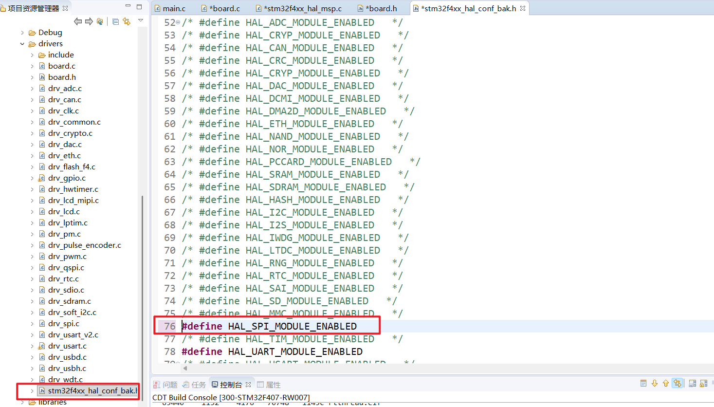Switch to *board.h editor tab
This screenshot has height=407, width=714.
[377, 8]
